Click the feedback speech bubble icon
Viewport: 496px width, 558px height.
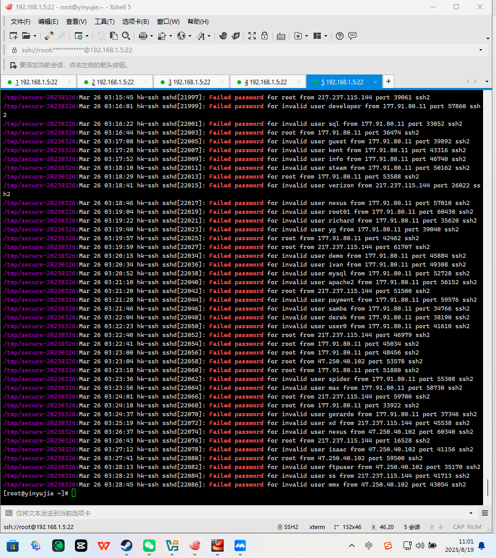tap(352, 36)
